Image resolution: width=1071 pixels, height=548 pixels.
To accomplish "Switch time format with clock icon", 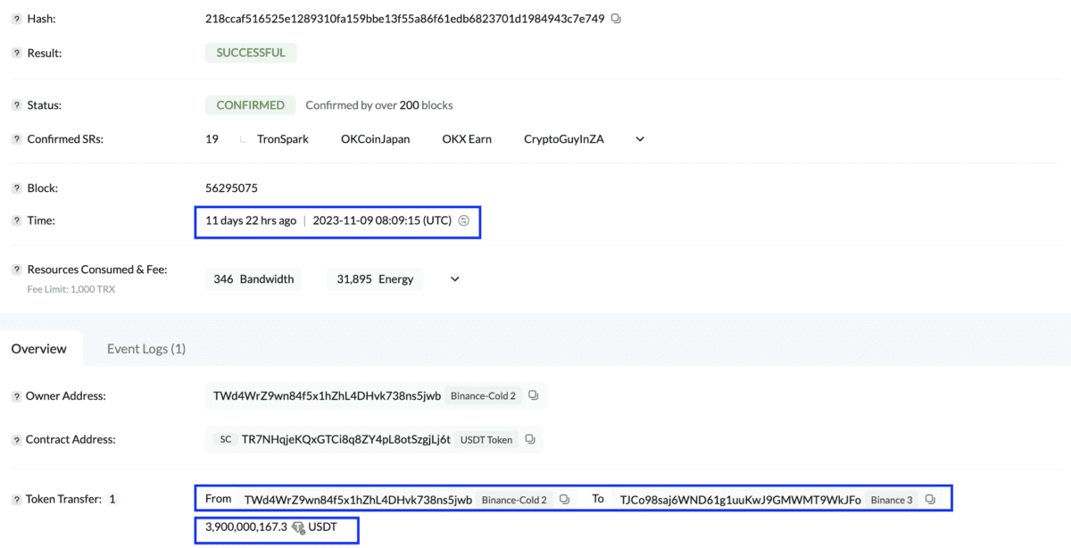I will point(463,220).
